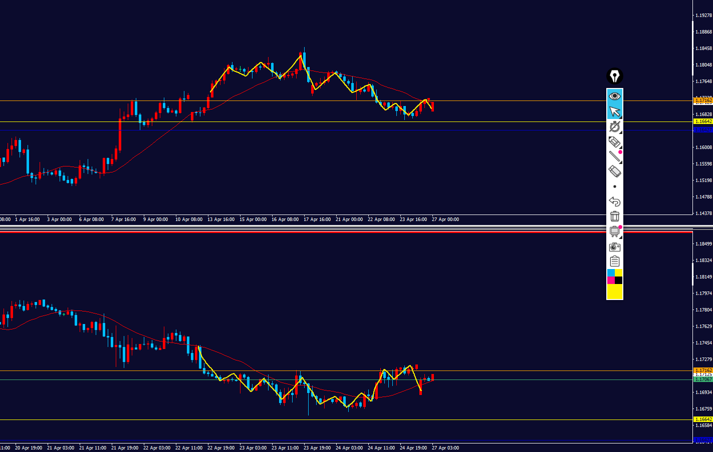Clear all ink with the trash icon

(615, 216)
